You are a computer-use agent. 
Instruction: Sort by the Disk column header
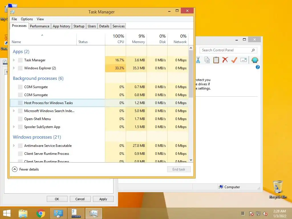point(157,39)
